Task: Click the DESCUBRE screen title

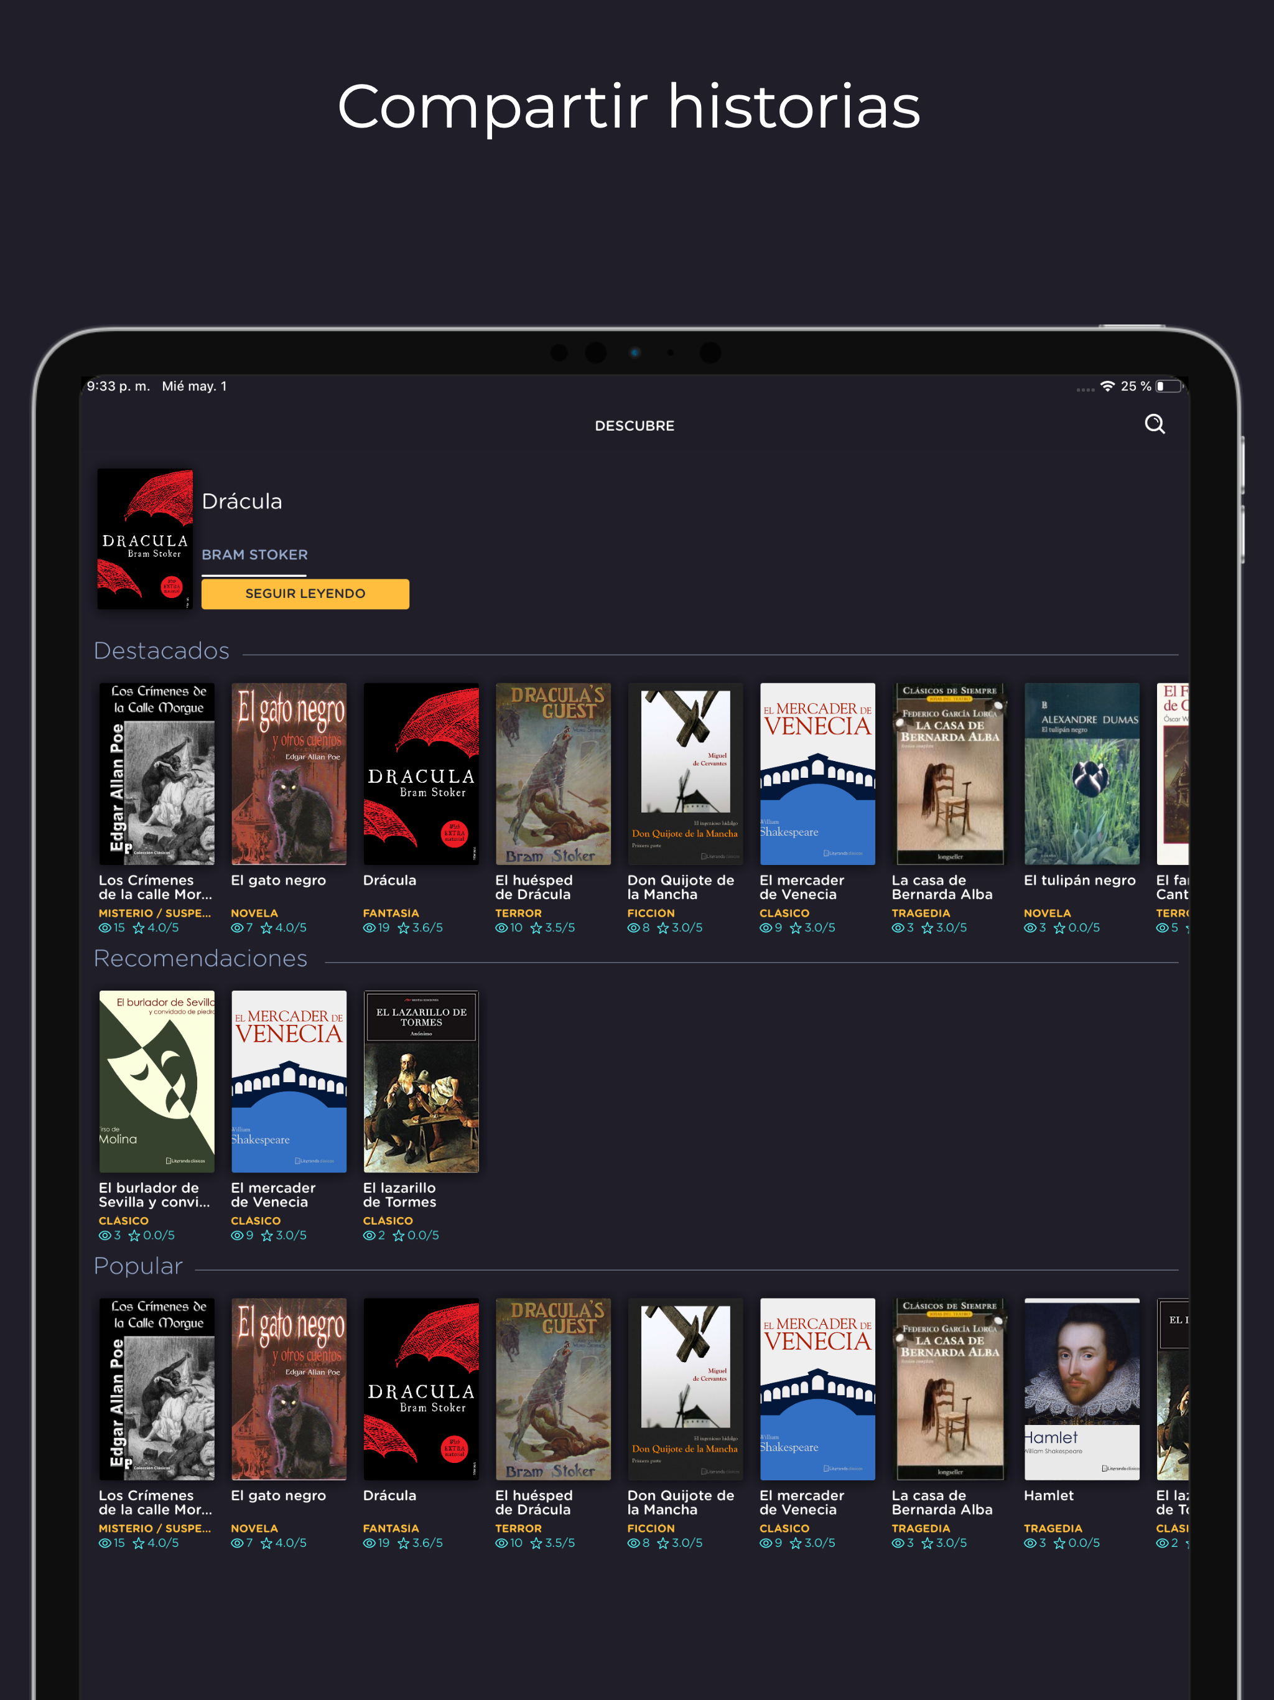Action: (635, 426)
